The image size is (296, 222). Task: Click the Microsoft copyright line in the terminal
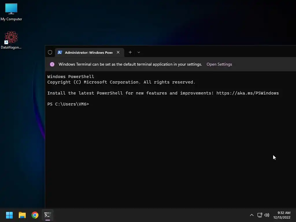click(x=121, y=82)
